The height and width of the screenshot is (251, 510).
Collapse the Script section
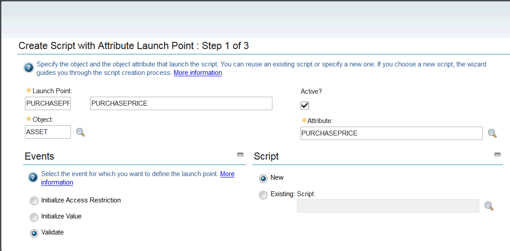[x=498, y=154]
